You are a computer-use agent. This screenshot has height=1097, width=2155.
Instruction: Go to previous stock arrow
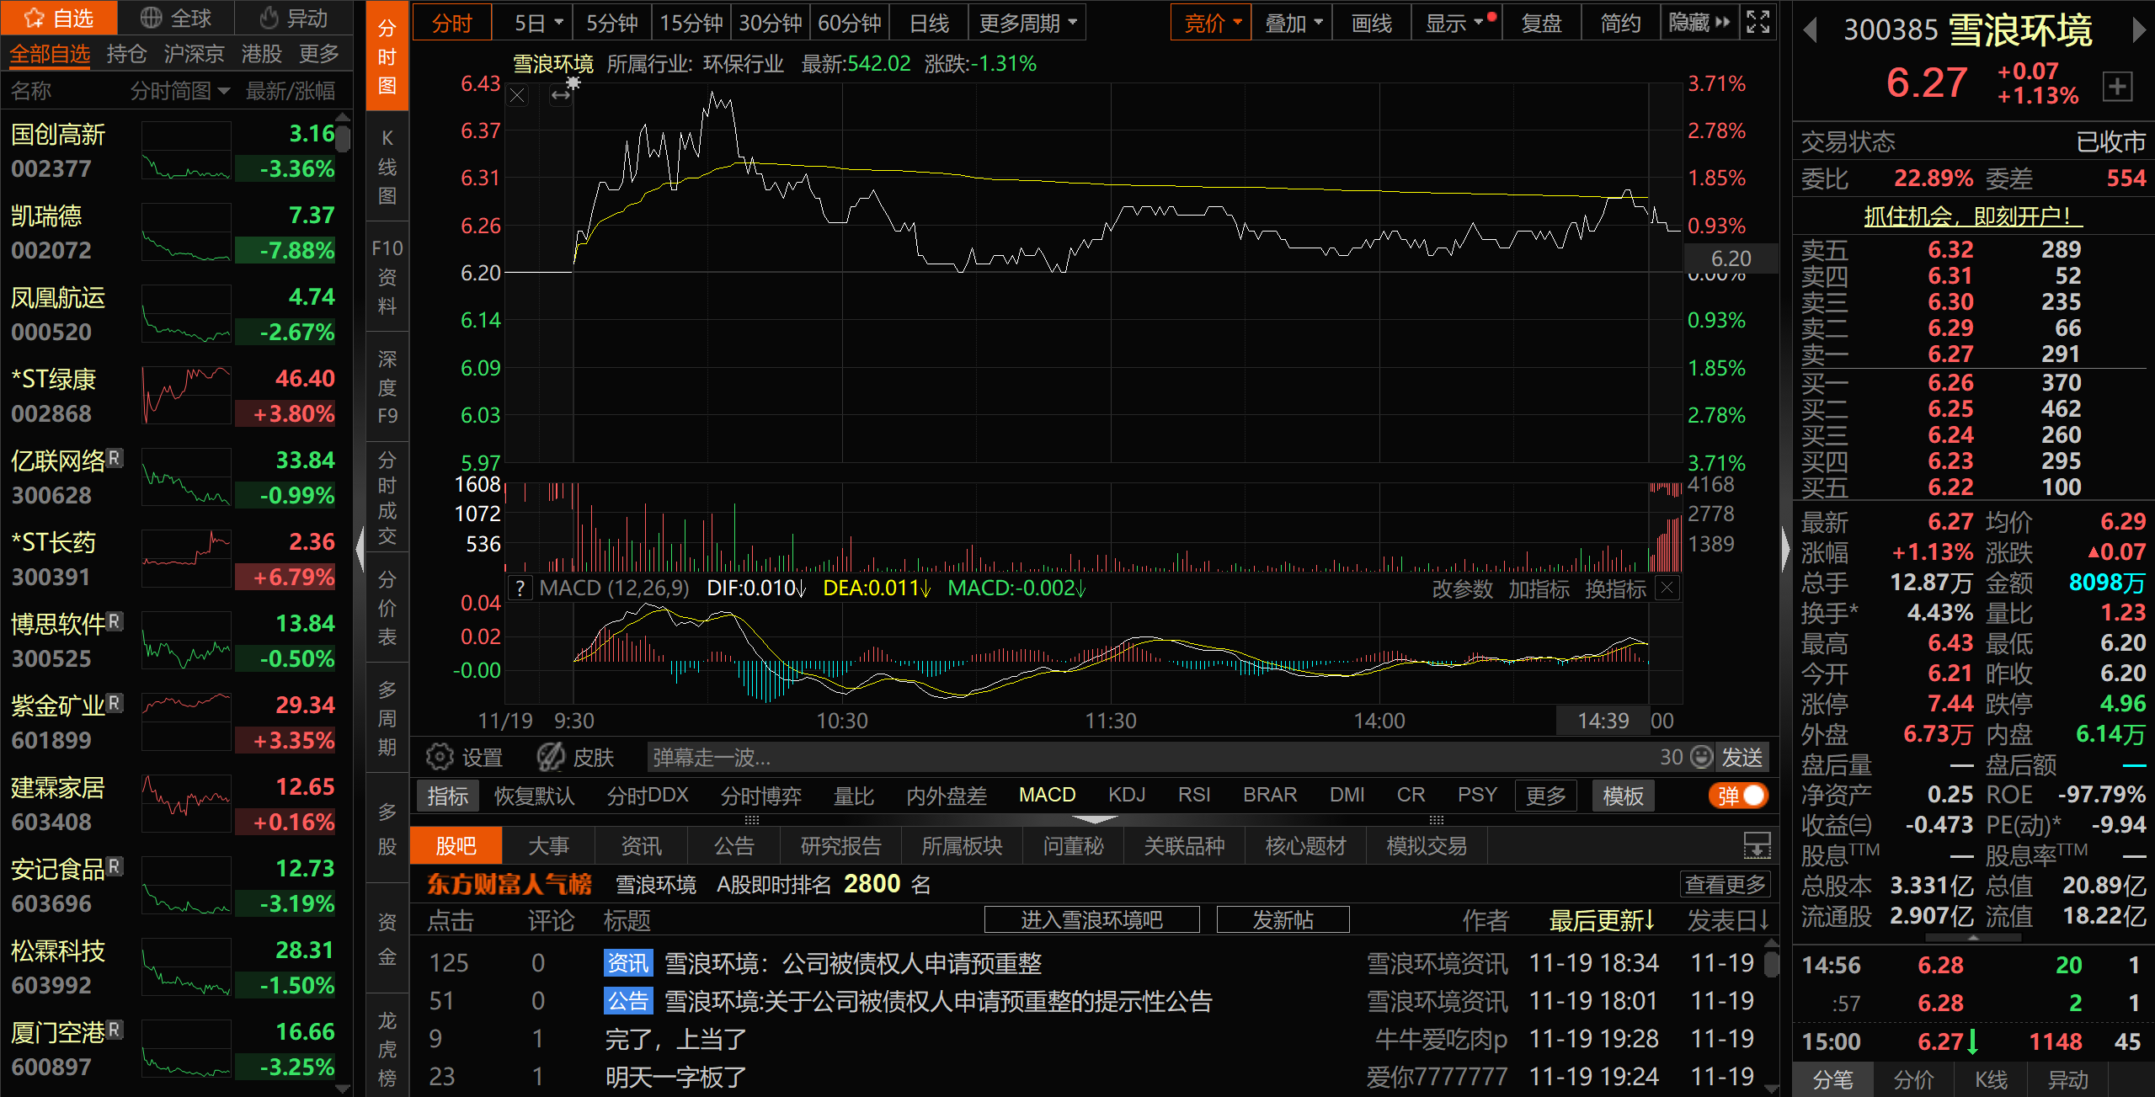(1811, 31)
